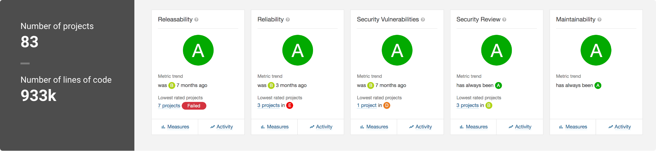Open the 3 projects link under Reliability

(x=268, y=105)
